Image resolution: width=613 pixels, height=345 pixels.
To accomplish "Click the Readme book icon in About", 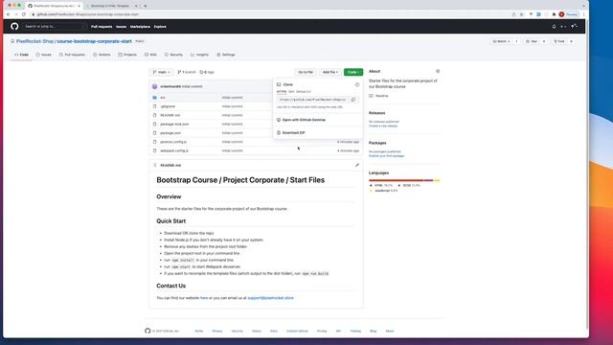I will tap(371, 96).
